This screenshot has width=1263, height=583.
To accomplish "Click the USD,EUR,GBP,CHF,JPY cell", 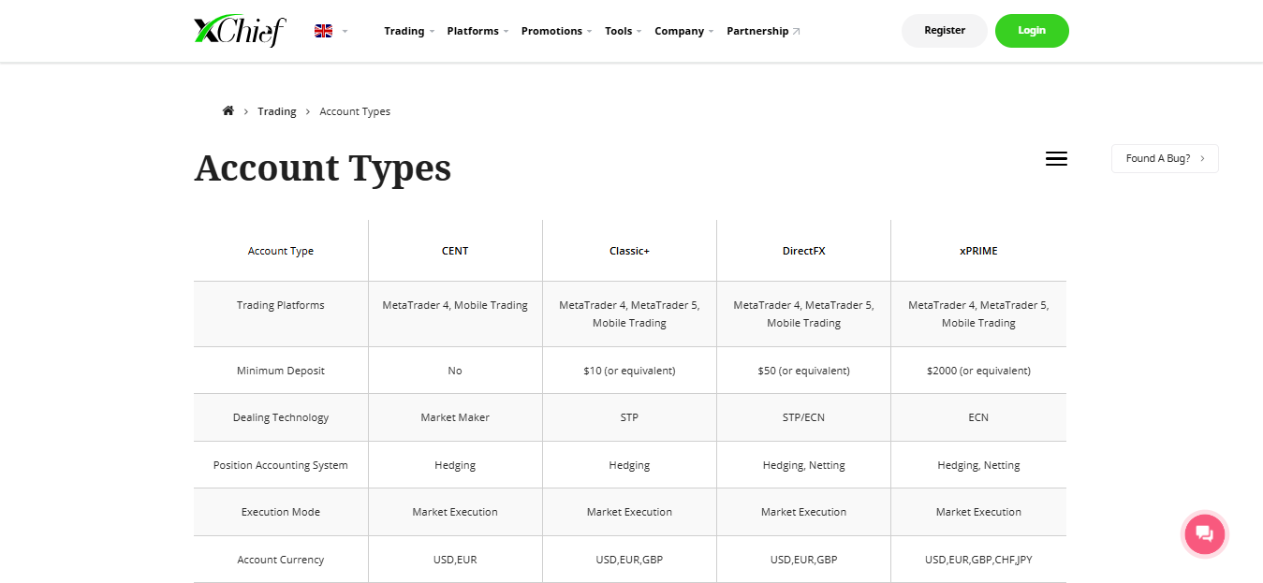I will coord(978,560).
